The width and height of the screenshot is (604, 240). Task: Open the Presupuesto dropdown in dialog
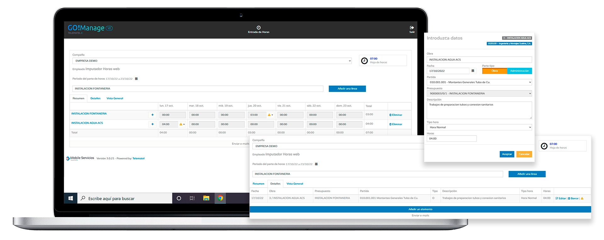click(479, 93)
